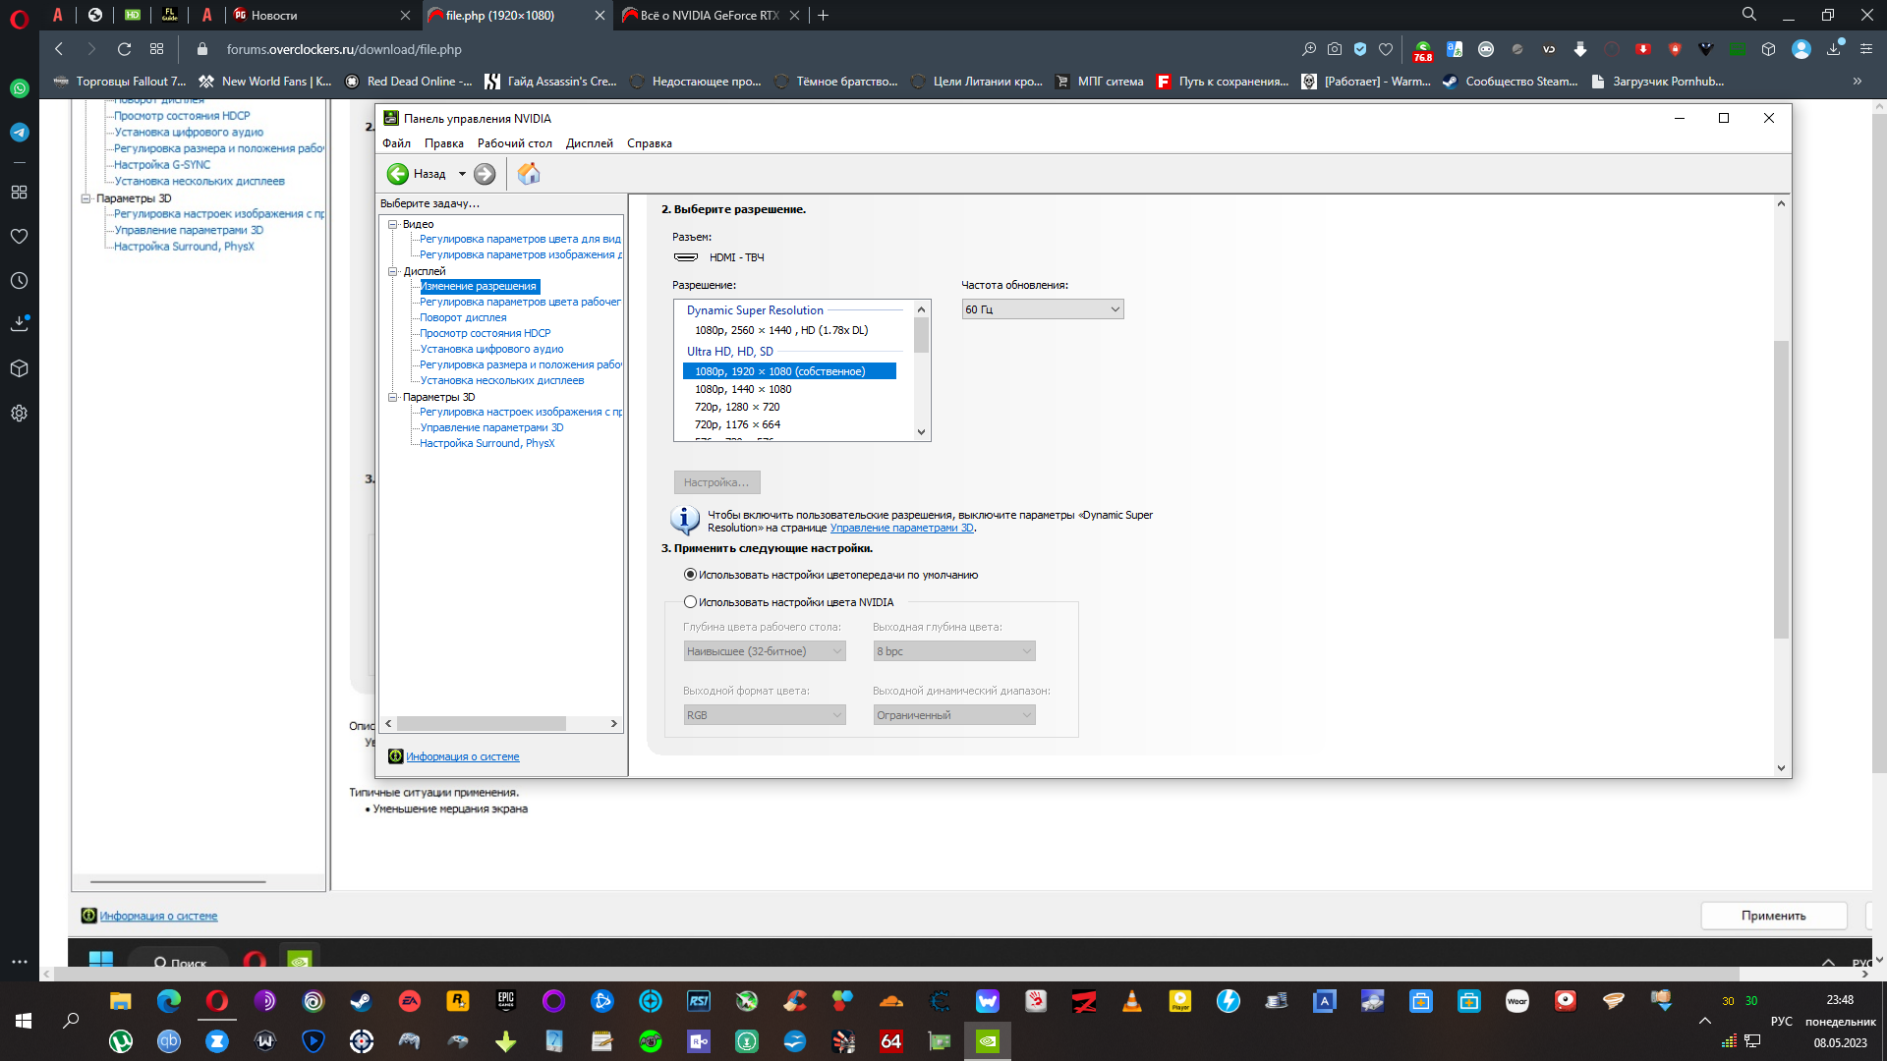The width and height of the screenshot is (1887, 1061).
Task: Click the forward arrow icon in NVIDIA toolbar
Action: click(x=485, y=174)
